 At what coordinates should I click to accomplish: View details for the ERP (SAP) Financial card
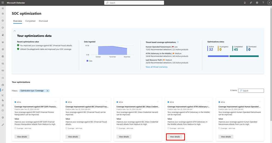22,137
